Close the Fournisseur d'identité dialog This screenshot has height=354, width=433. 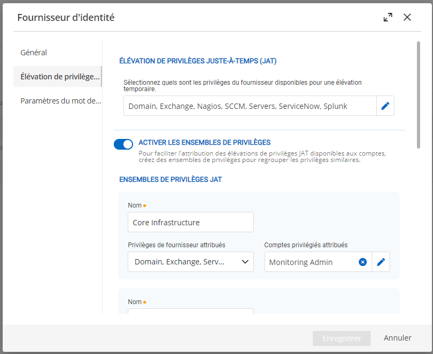407,17
